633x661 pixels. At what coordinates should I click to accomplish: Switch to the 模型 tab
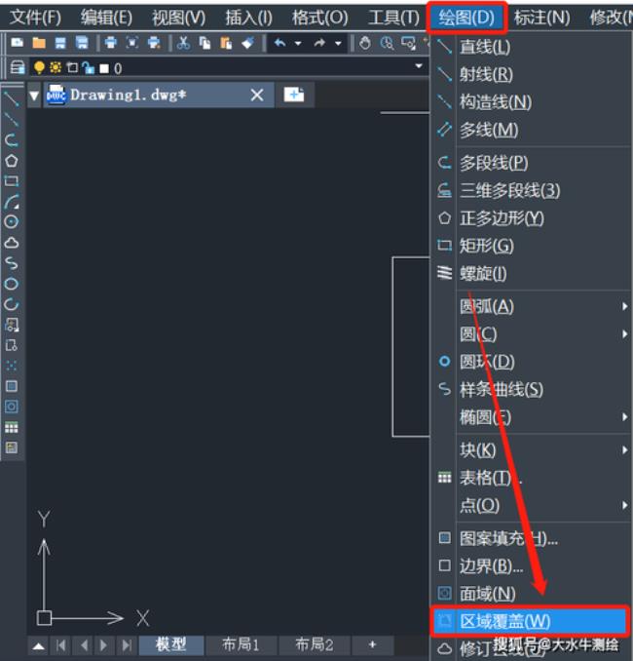click(171, 644)
